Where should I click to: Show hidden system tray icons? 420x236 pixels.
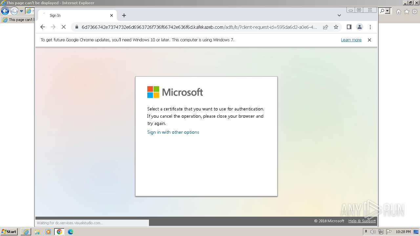point(366,231)
